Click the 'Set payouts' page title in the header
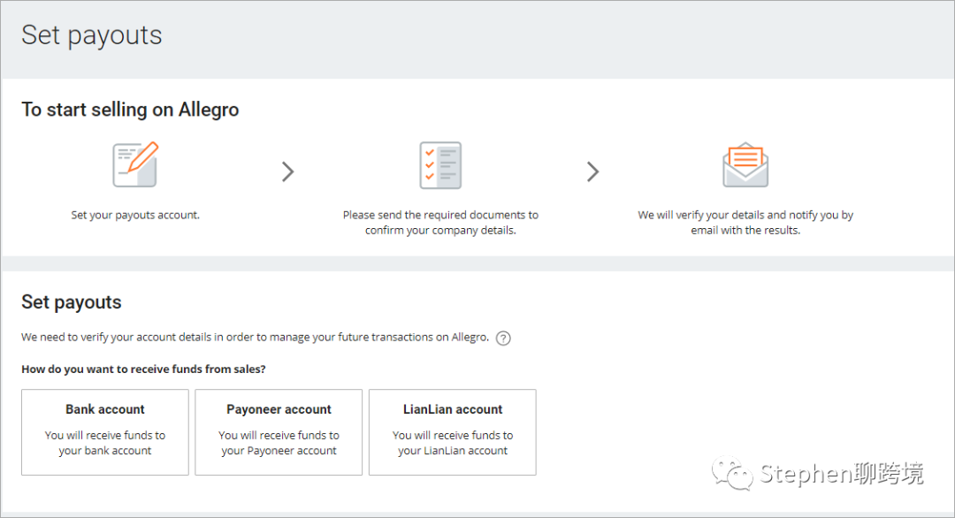The height and width of the screenshot is (518, 955). tap(92, 35)
